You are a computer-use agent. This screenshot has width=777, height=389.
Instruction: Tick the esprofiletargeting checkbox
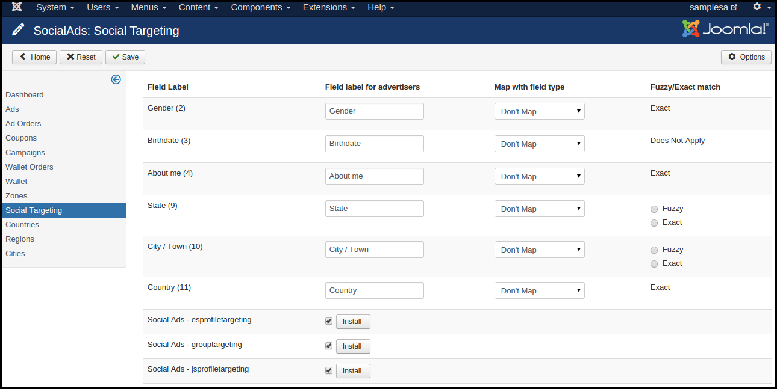tap(329, 321)
